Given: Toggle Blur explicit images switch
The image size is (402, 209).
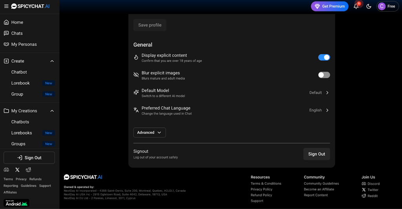Looking at the screenshot, I should [324, 75].
